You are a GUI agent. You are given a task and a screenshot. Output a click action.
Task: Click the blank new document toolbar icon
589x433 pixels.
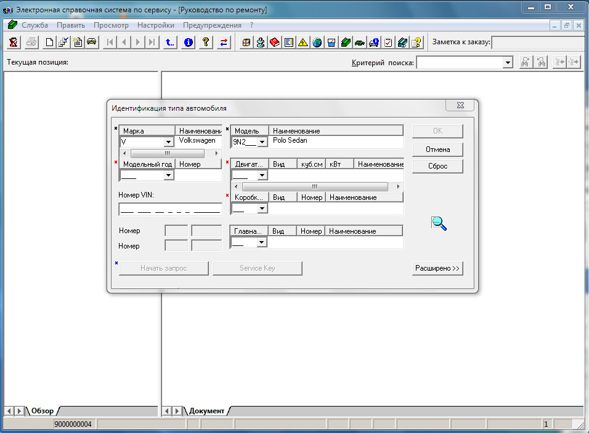click(50, 42)
